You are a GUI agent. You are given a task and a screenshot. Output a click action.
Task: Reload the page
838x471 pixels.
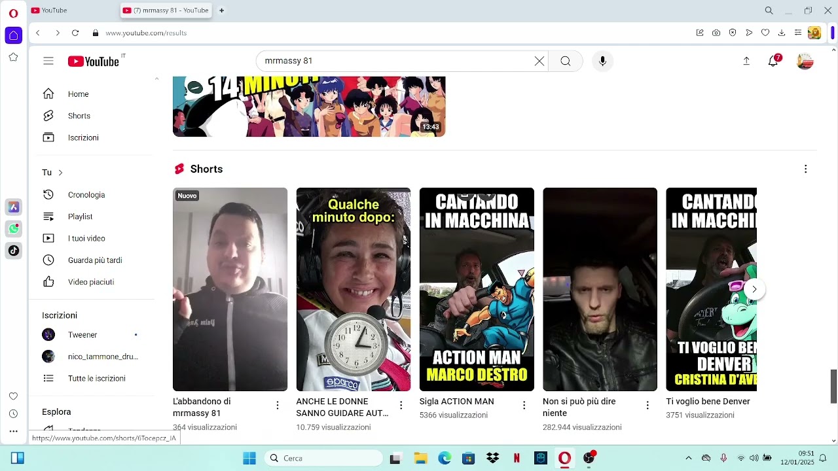click(x=75, y=33)
